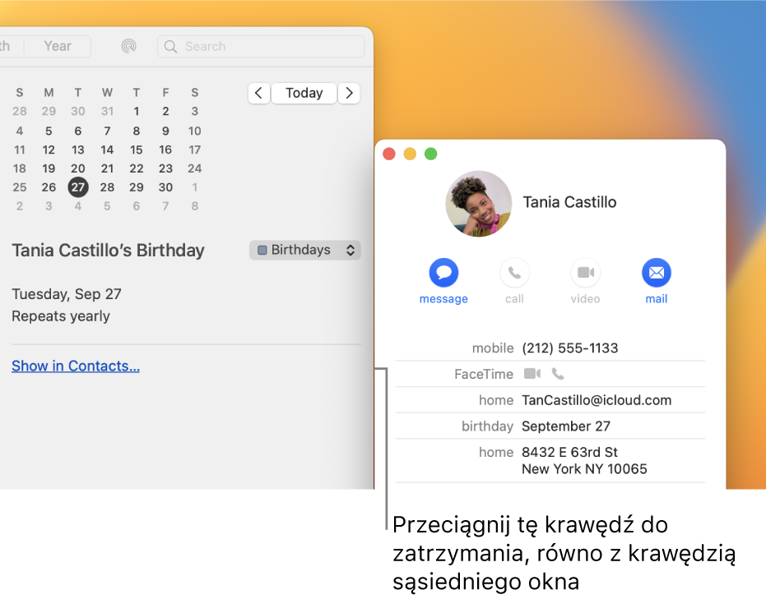Click the blue mail envelope icon

(x=656, y=272)
